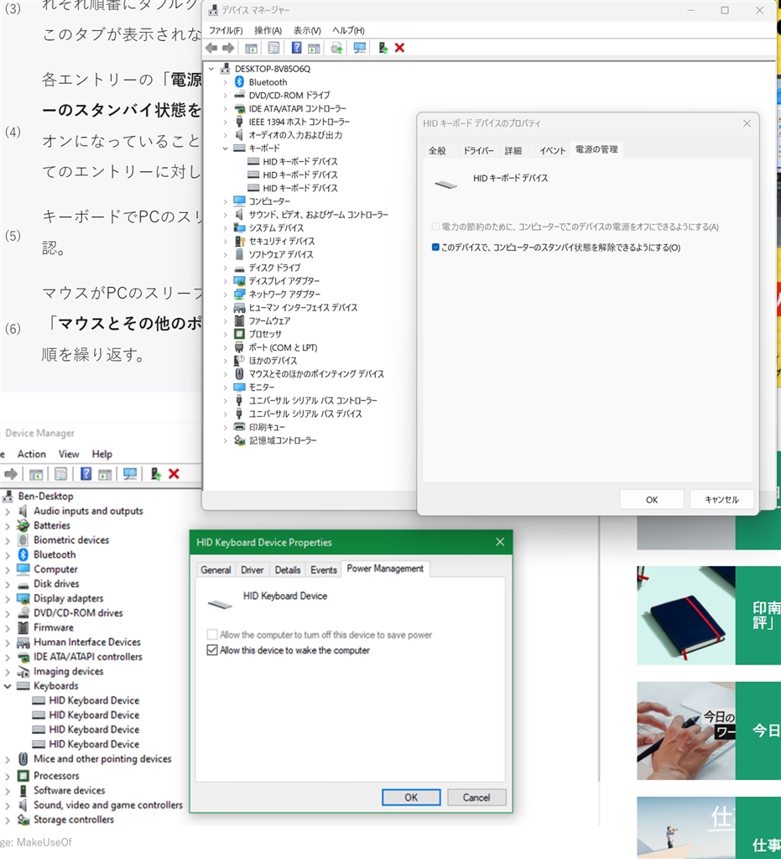Switch to 詳細 tab
781x859 pixels.
513,151
